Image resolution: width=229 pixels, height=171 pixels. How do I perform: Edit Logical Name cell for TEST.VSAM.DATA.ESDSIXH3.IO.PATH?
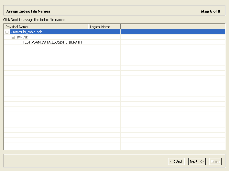[x=104, y=42]
